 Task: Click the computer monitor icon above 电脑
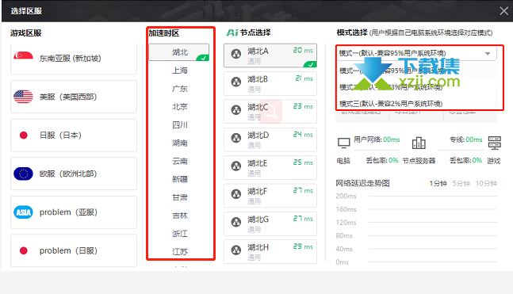343,143
